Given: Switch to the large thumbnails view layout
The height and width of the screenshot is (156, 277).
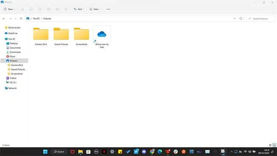Looking at the screenshot, I should [274, 145].
